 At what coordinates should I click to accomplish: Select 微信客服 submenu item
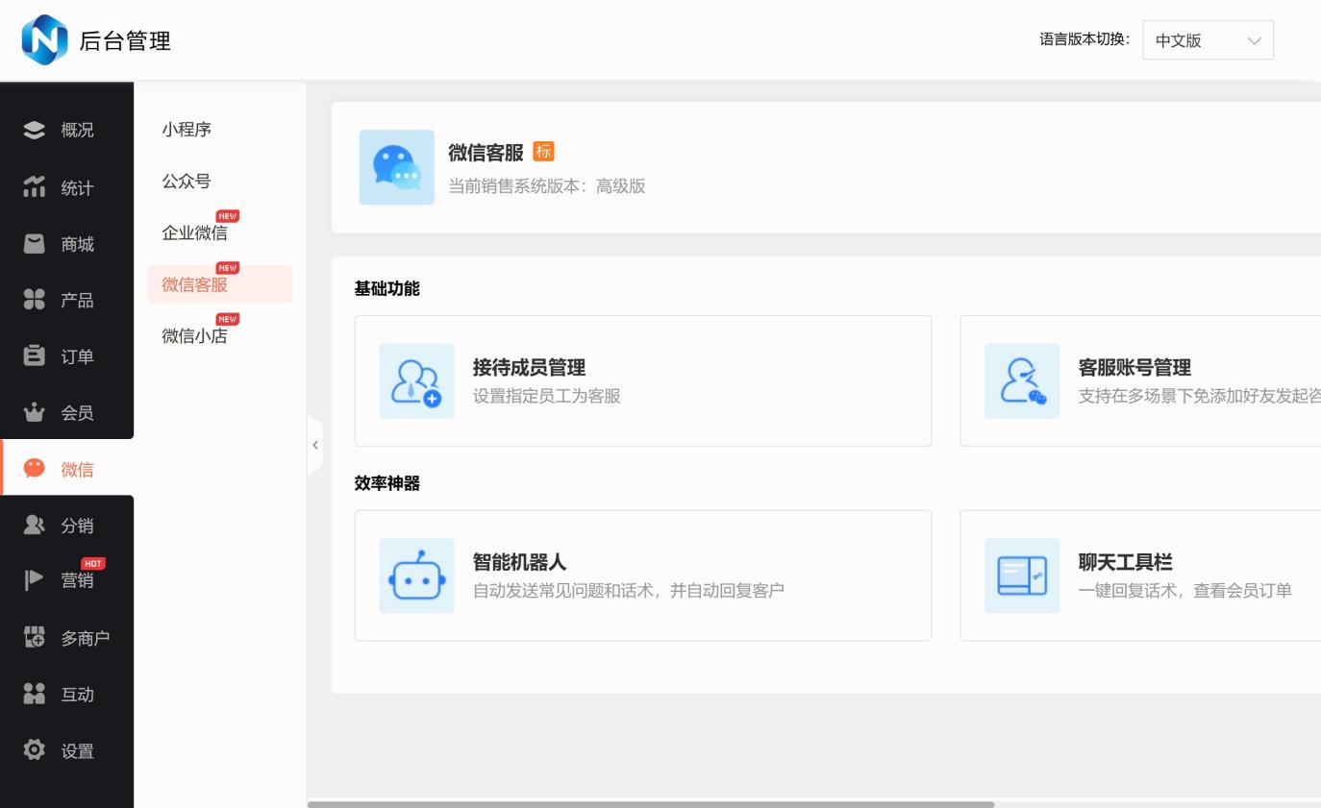[x=220, y=284]
